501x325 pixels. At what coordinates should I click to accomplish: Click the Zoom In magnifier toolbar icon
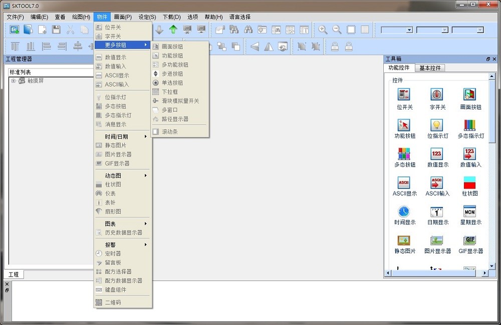[x=323, y=29]
